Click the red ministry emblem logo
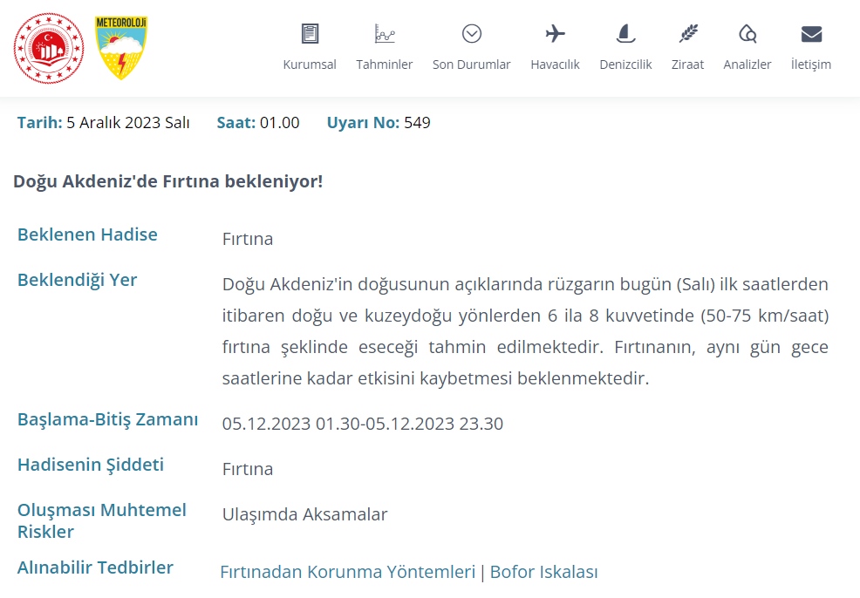The image size is (860, 598). click(x=49, y=49)
